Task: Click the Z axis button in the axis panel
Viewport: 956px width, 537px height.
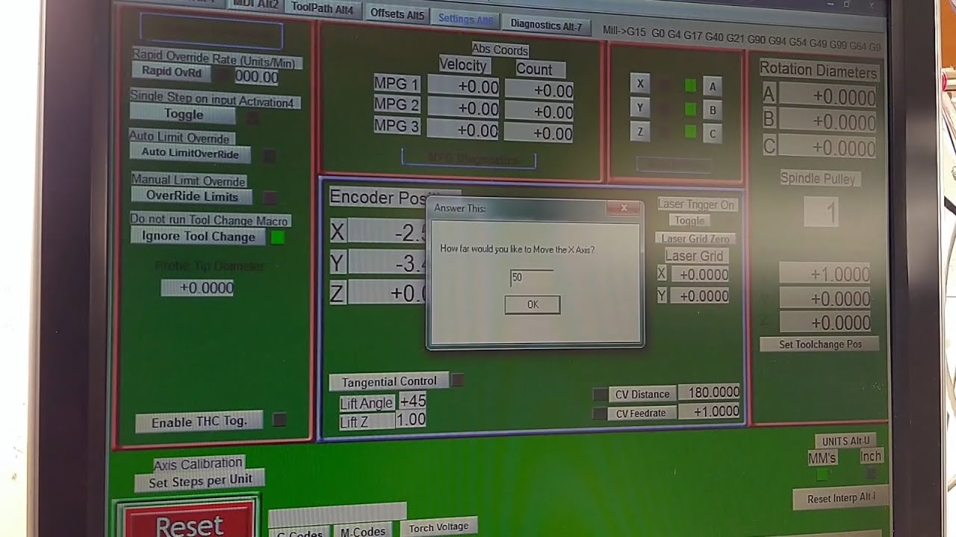Action: (x=639, y=132)
